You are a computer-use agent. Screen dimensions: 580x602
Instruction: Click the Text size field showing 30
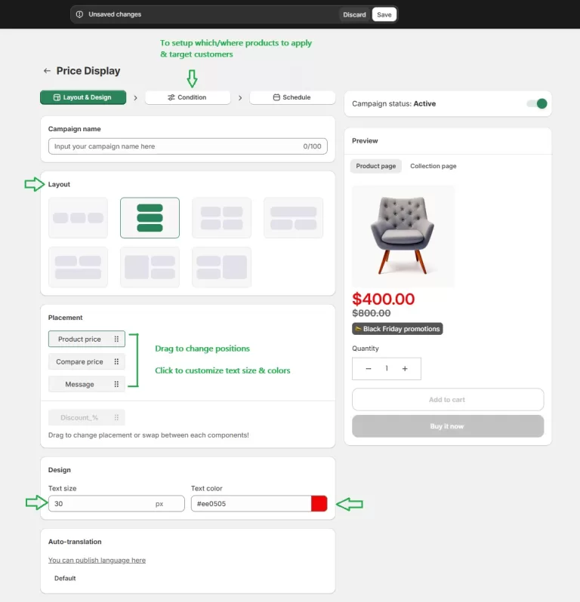pos(116,503)
